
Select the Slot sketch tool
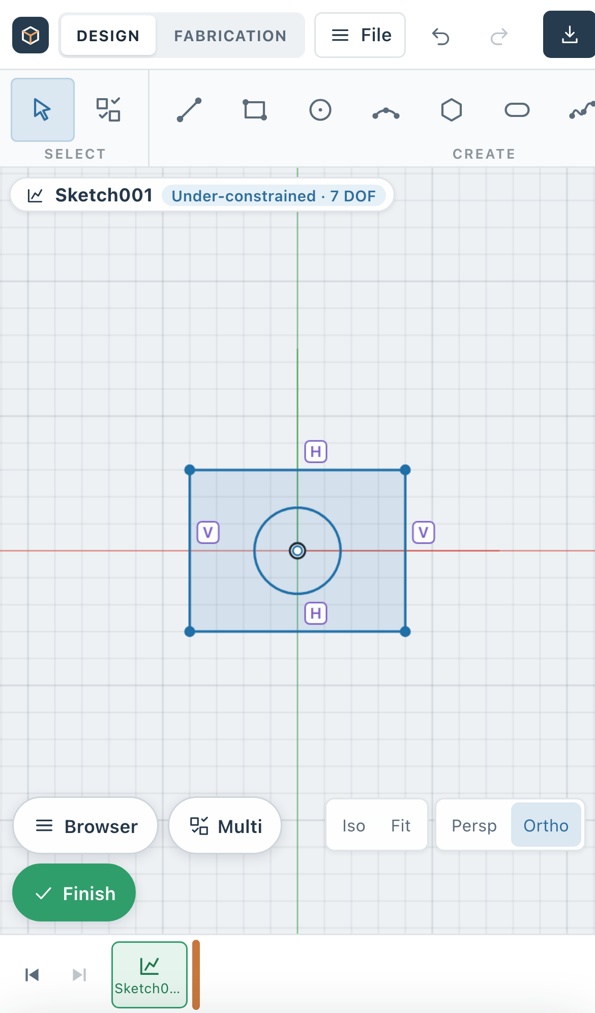click(517, 110)
